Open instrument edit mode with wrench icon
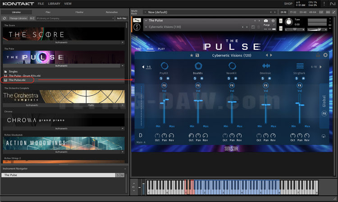This screenshot has width=338, height=202. pyautogui.click(x=137, y=20)
